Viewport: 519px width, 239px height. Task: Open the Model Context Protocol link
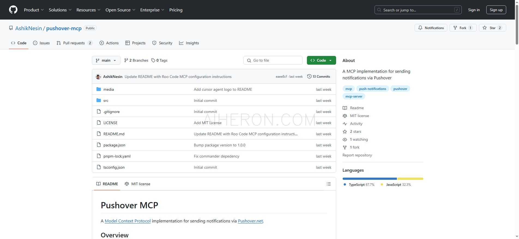tap(128, 221)
